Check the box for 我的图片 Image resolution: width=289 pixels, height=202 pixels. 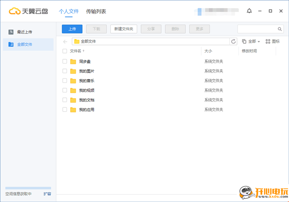pyautogui.click(x=65, y=71)
